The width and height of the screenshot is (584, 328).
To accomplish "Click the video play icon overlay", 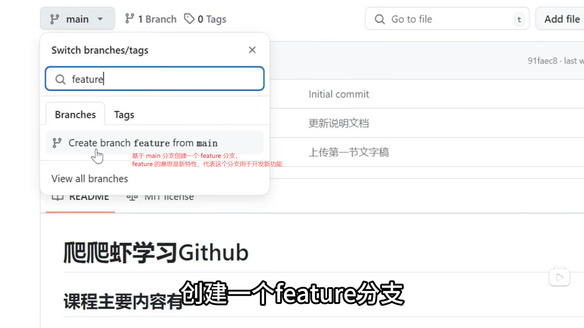I will [559, 277].
